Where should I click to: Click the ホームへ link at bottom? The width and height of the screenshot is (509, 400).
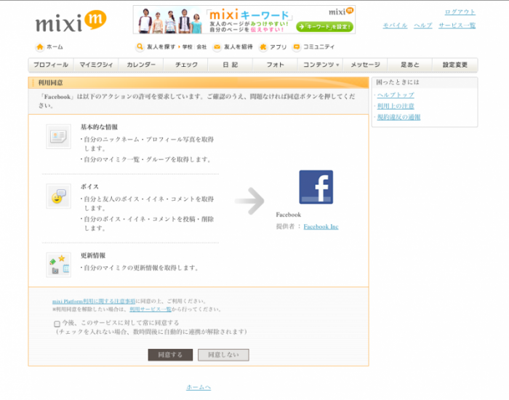tap(199, 387)
